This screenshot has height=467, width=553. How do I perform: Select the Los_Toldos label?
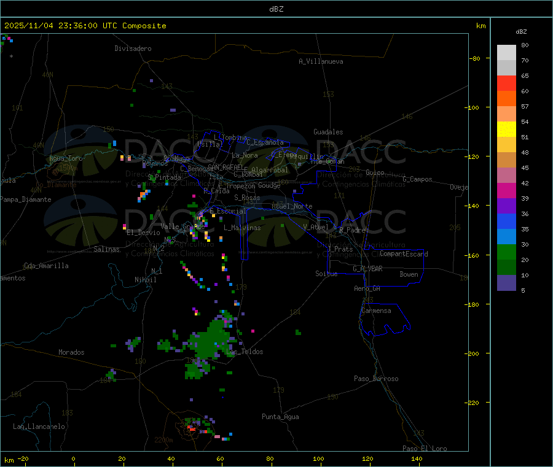coord(245,352)
